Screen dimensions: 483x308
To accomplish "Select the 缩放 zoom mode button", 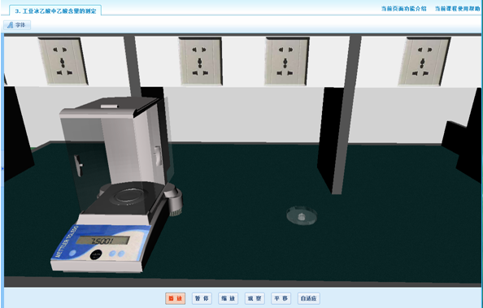I will click(x=228, y=298).
